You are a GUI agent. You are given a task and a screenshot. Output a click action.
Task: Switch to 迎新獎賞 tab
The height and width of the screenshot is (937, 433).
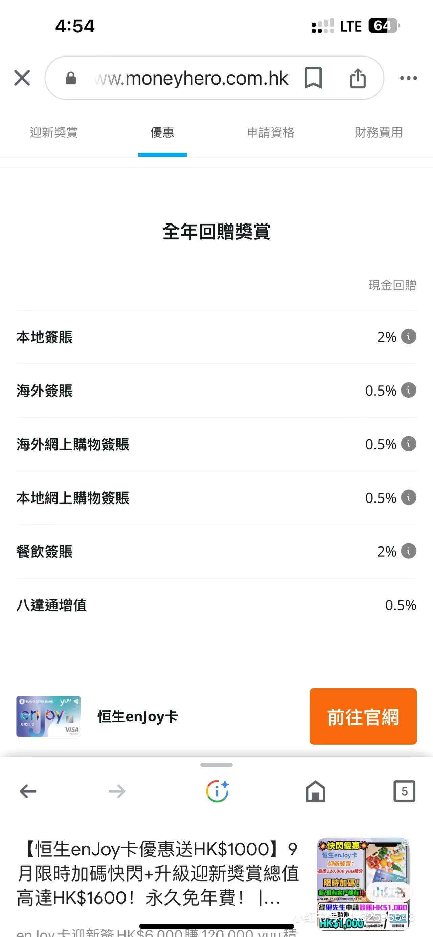point(54,132)
